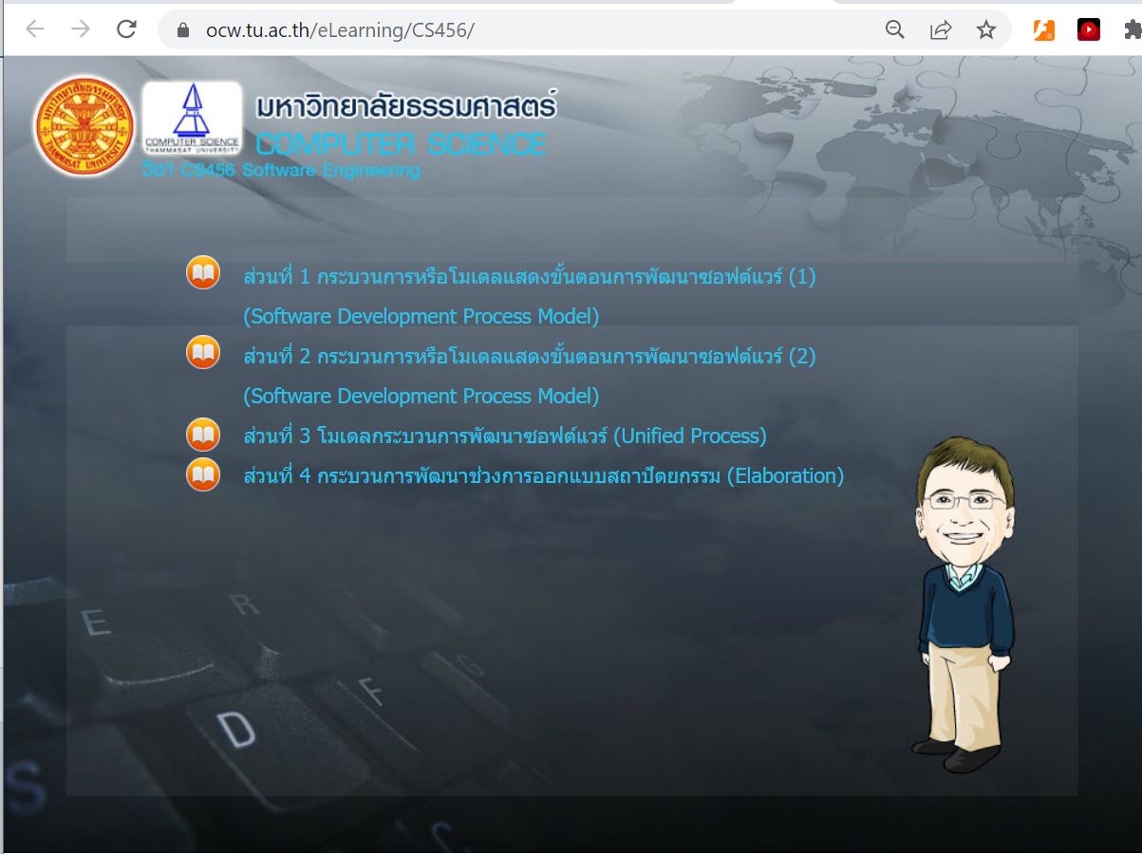
Task: Open the red play-button extension icon
Action: click(x=1088, y=30)
